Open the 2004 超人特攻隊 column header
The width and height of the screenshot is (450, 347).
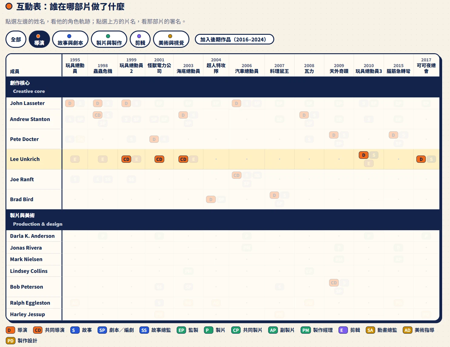(216, 65)
